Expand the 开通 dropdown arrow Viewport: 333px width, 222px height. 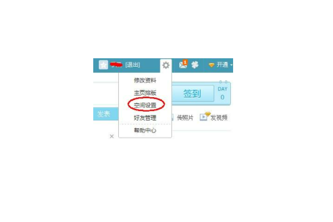pos(231,65)
